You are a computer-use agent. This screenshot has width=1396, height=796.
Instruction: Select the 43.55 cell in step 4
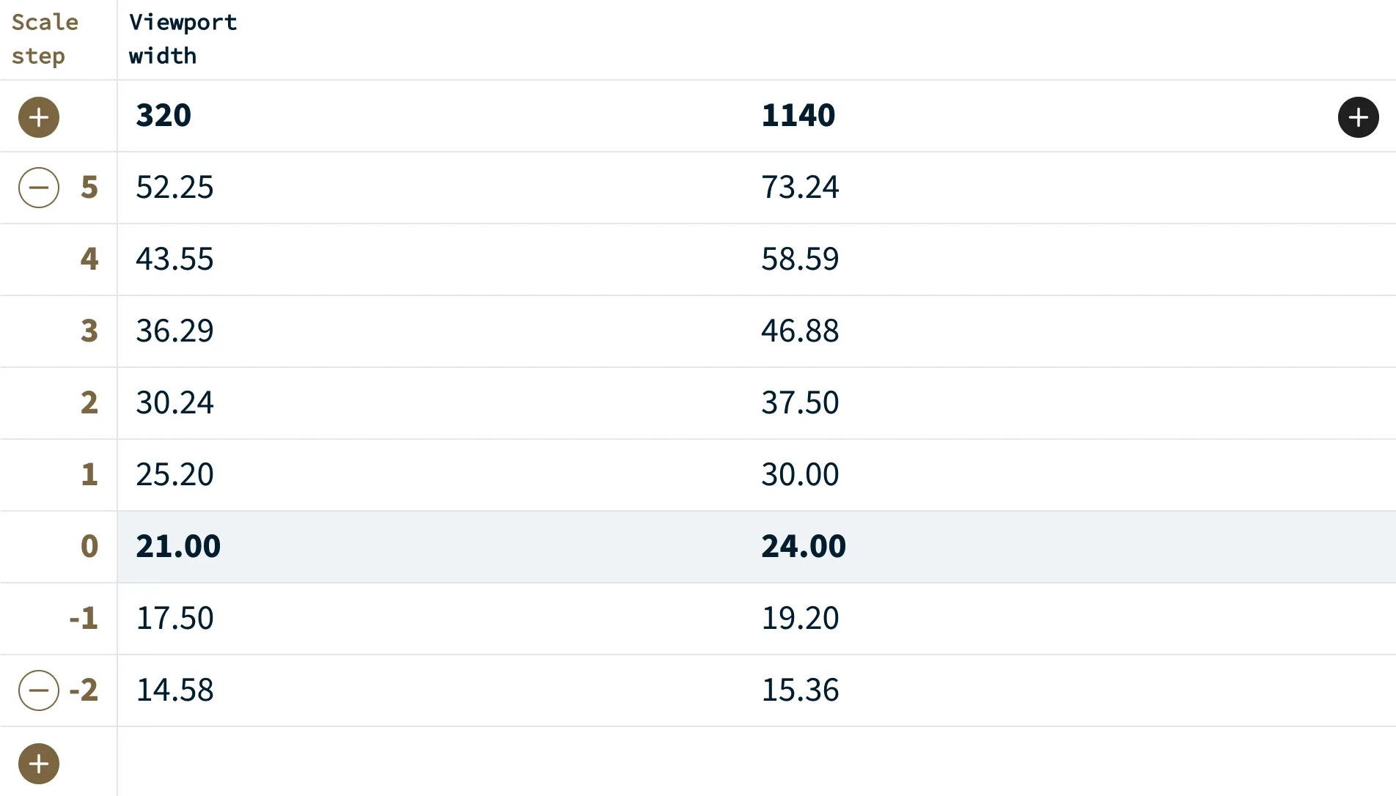point(174,259)
